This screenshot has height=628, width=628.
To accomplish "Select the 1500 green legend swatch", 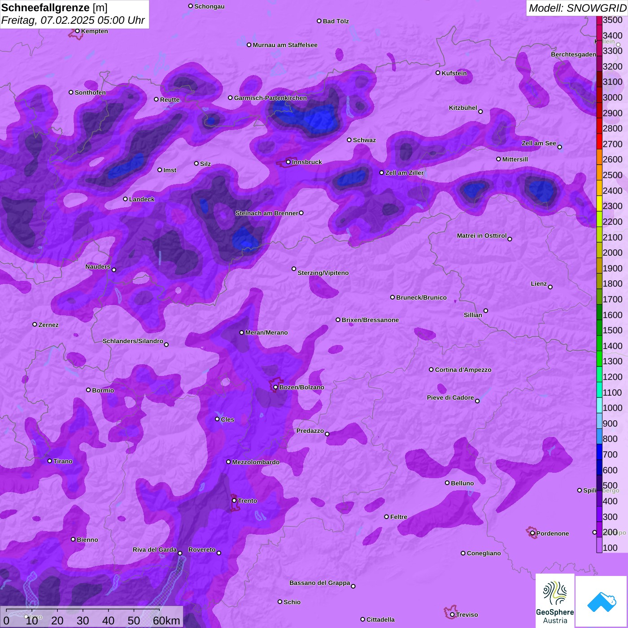I will coord(599,328).
